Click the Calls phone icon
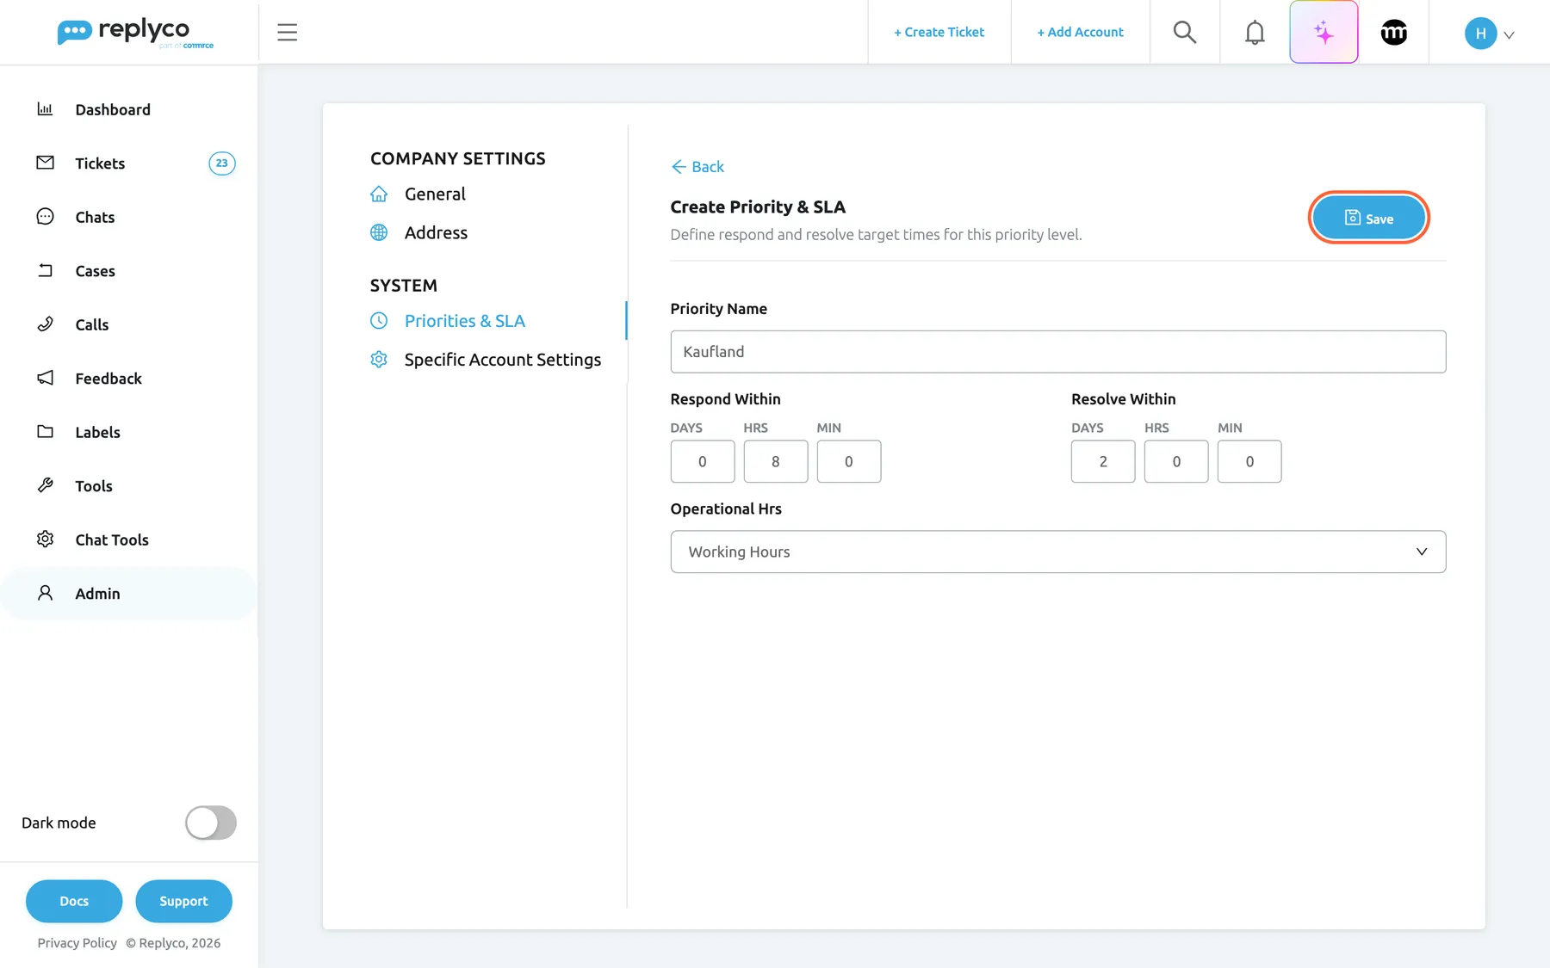The image size is (1550, 968). coord(46,324)
